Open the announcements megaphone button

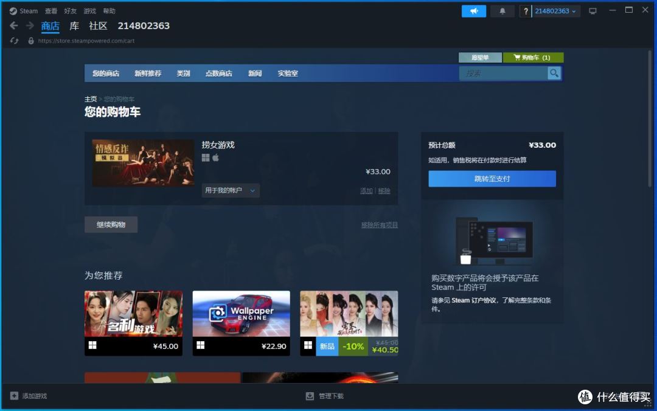[x=473, y=11]
